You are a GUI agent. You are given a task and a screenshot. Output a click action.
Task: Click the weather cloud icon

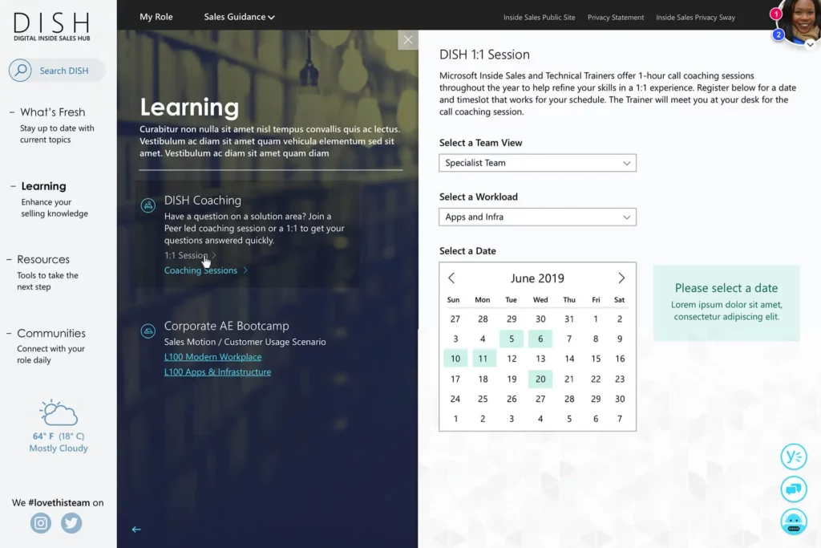pos(59,413)
